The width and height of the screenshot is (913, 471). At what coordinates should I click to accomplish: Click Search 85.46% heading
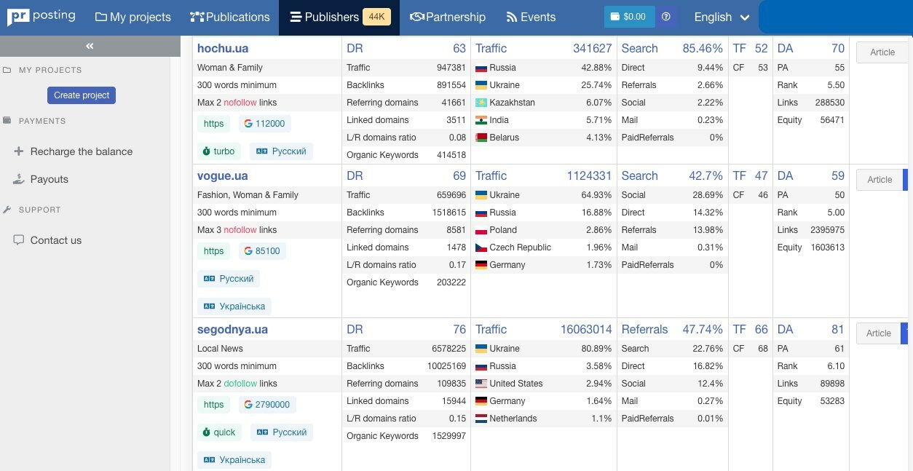pos(672,49)
